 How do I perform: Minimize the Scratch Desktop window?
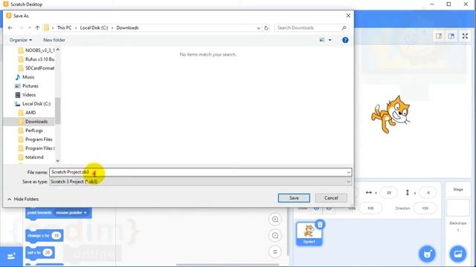click(432, 4)
